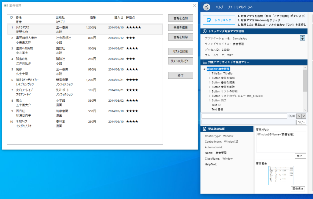Start tracking with the トラッキング button

pos(219,20)
